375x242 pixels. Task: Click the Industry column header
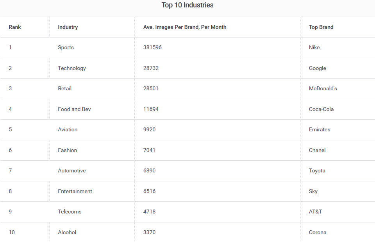[x=68, y=27]
